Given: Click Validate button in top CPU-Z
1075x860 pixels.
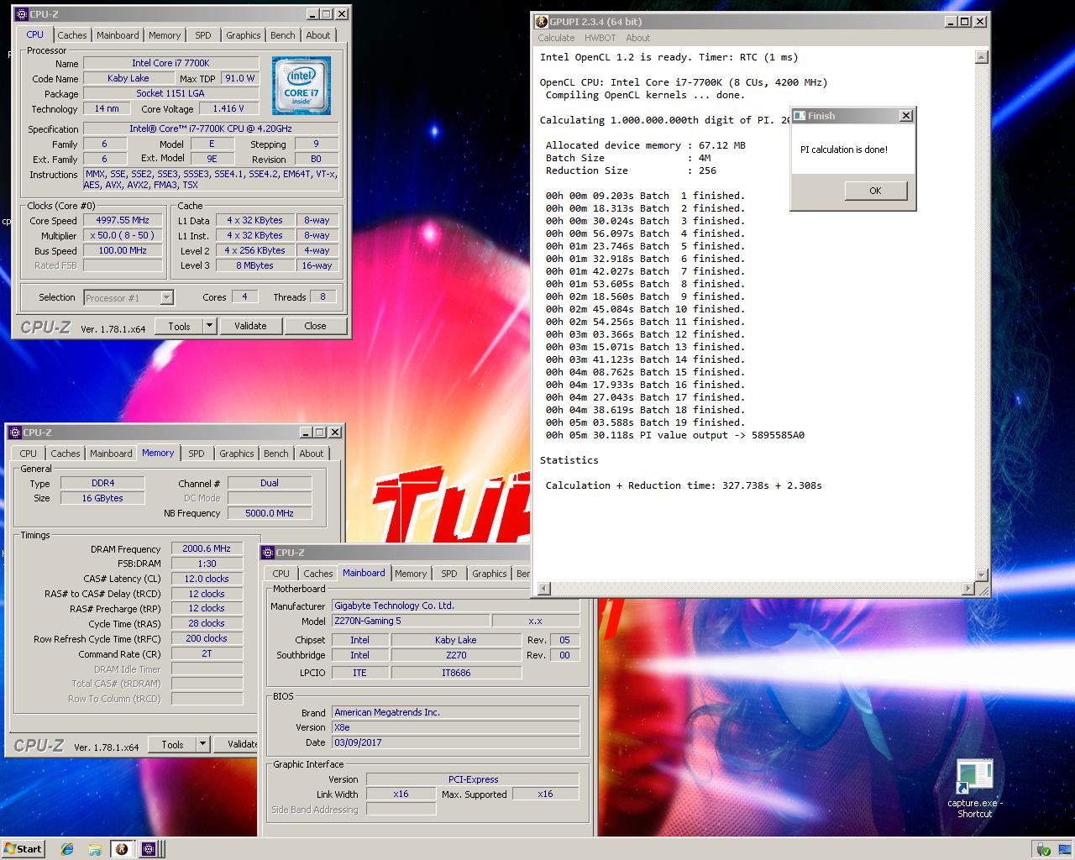Looking at the screenshot, I should pos(250,326).
